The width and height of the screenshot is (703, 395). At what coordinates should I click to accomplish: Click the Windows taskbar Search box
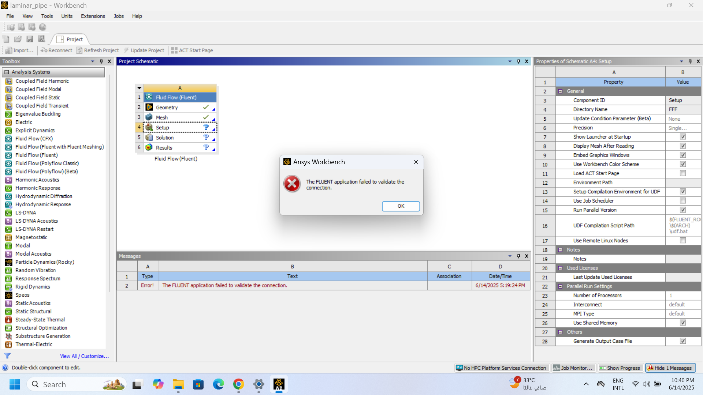point(76,384)
